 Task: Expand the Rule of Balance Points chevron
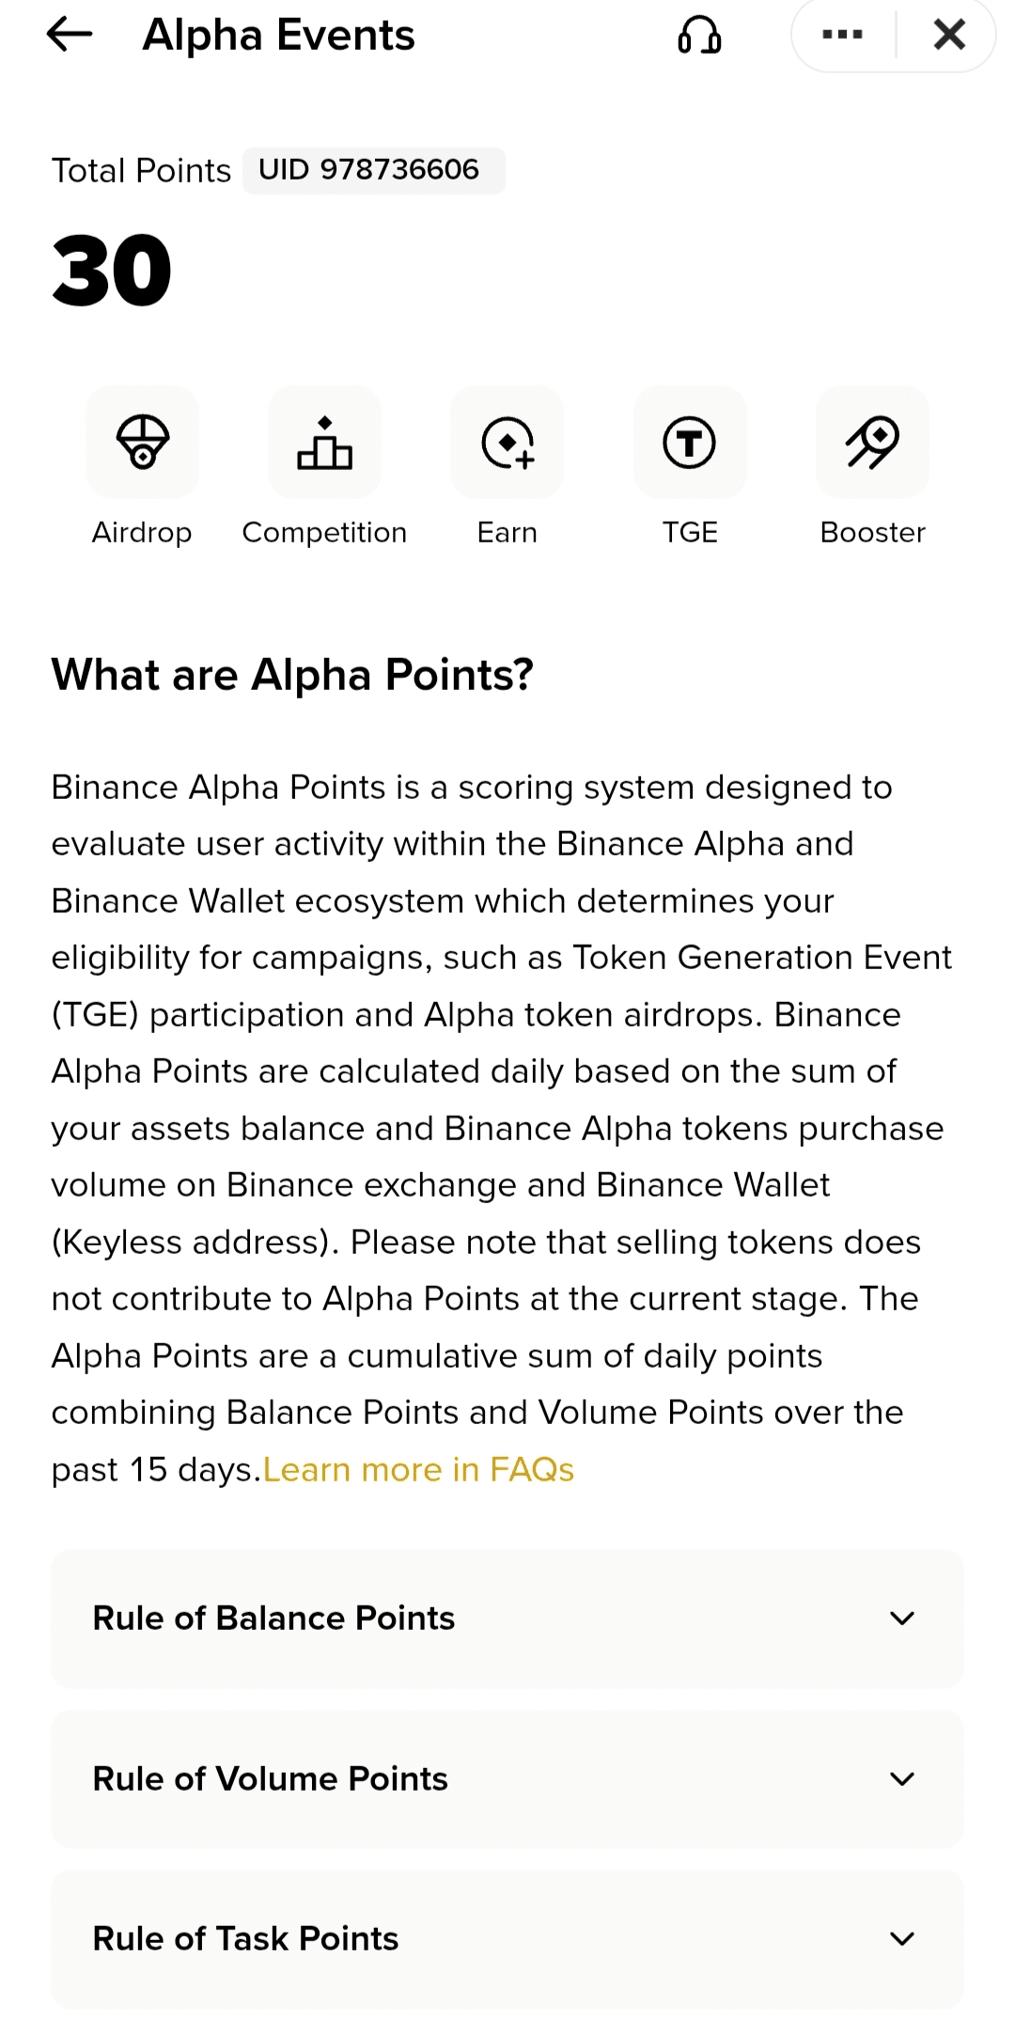pos(902,1619)
